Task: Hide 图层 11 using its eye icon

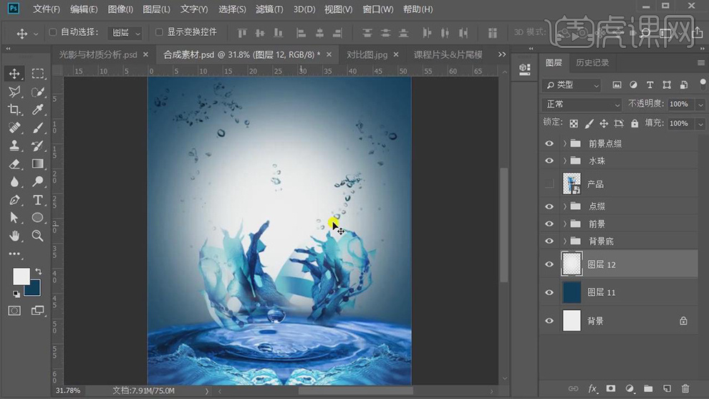Action: pyautogui.click(x=549, y=292)
